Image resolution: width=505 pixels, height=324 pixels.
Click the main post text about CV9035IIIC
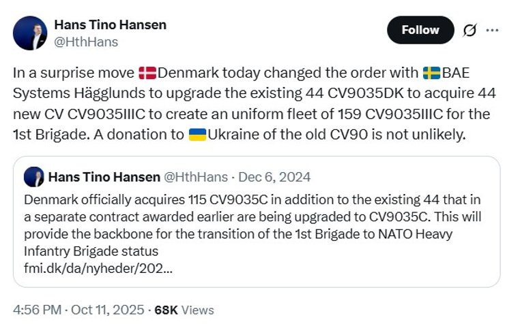tap(252, 103)
